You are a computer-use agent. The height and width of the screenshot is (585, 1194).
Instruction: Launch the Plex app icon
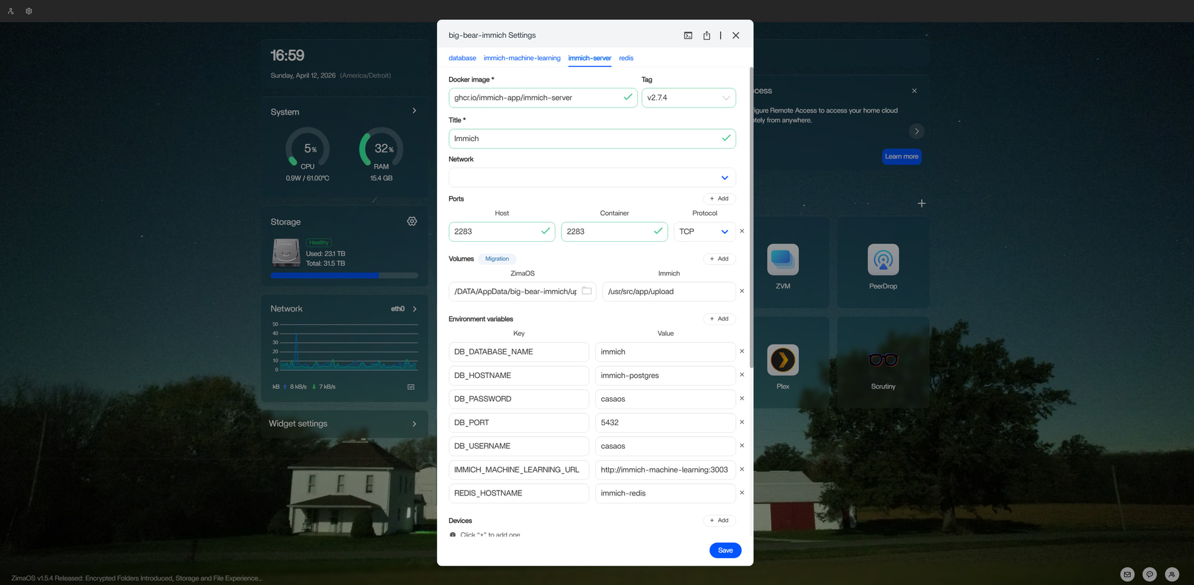[782, 360]
